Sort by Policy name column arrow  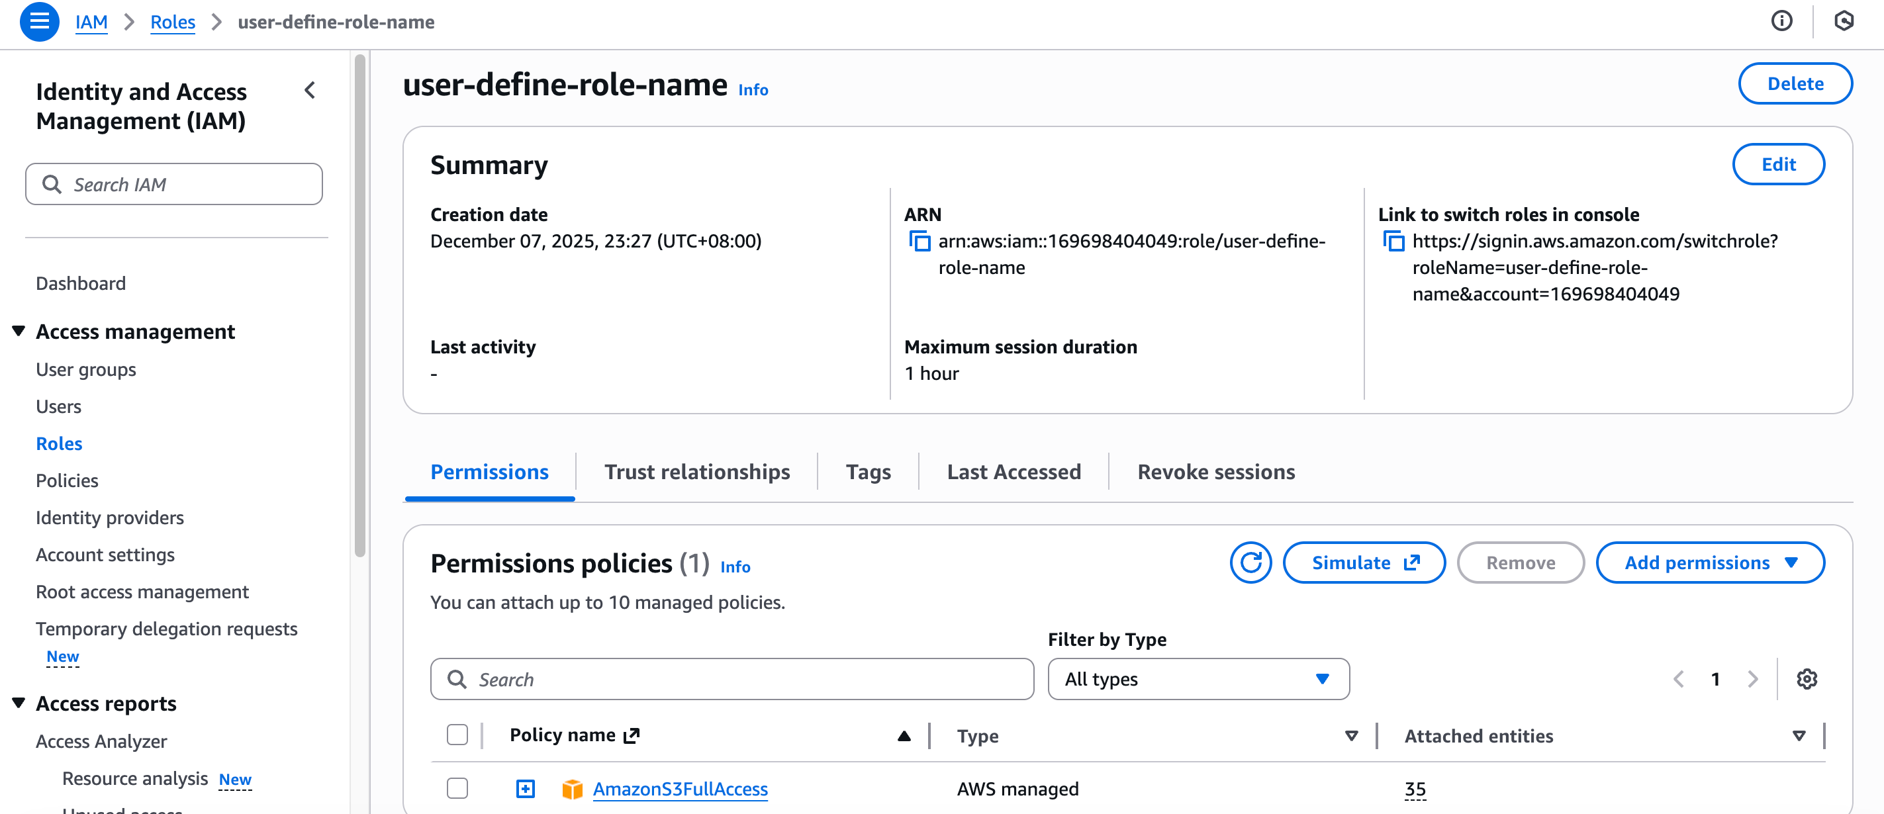point(904,736)
